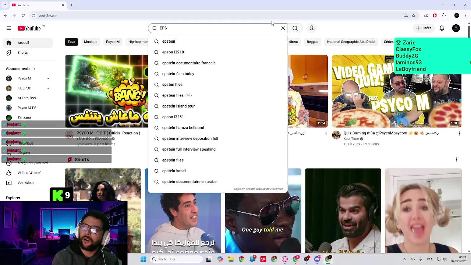Viewport: 471px width, 265px height.
Task: Open the Shorts shelf options menu
Action: pyautogui.click(x=456, y=160)
